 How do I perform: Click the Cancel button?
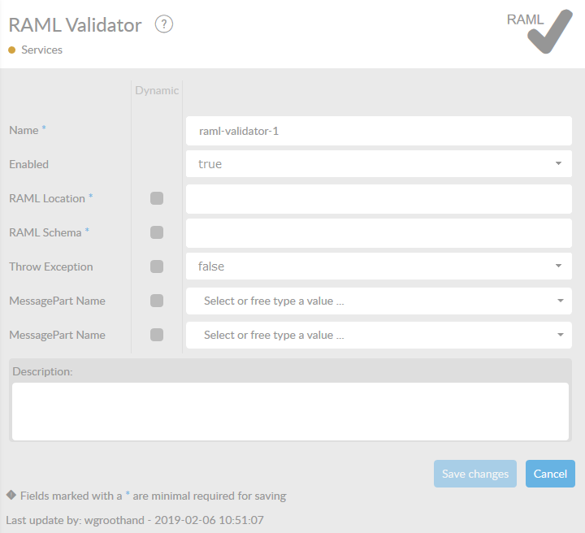(550, 474)
